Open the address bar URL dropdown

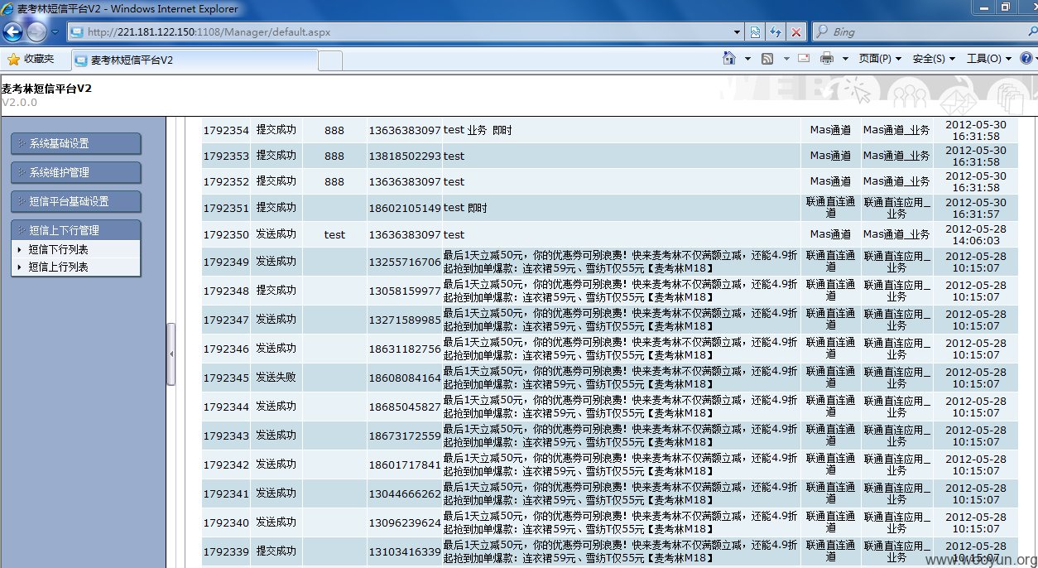pos(738,32)
